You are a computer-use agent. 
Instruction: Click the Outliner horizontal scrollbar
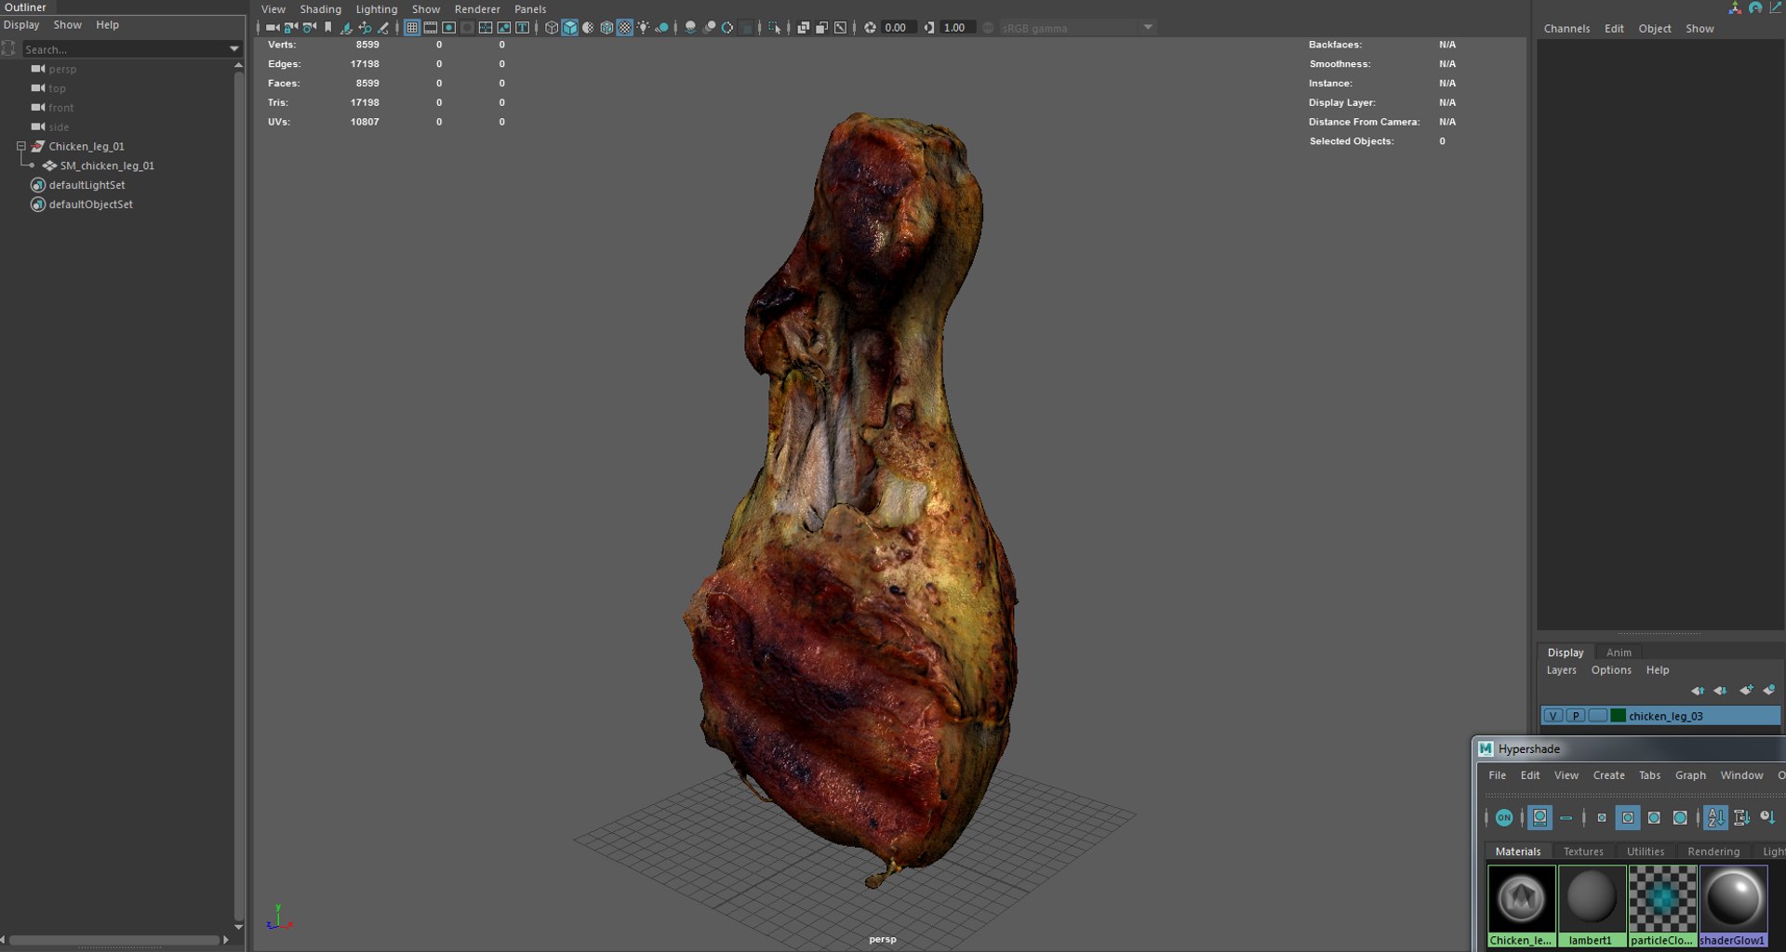tap(115, 940)
